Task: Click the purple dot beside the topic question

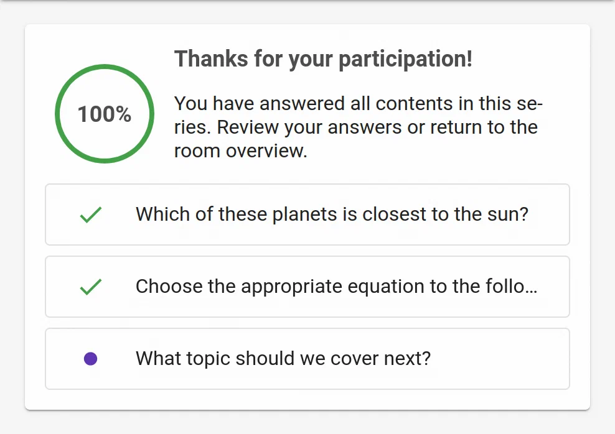Action: tap(90, 359)
